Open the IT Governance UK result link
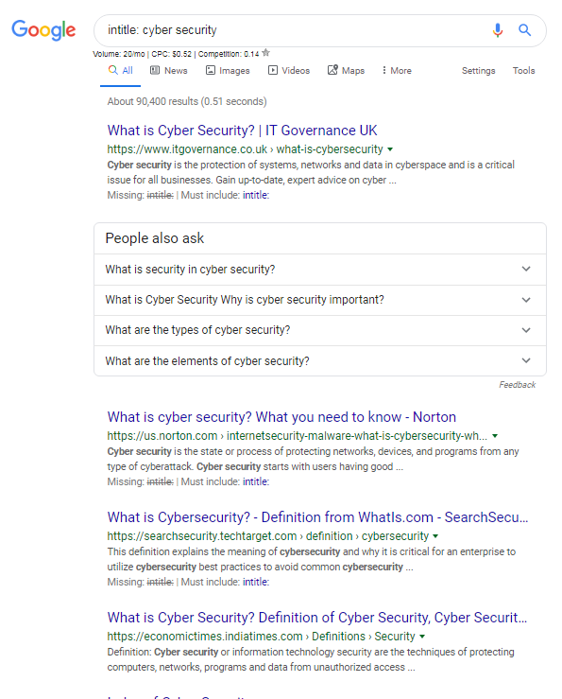 242,131
